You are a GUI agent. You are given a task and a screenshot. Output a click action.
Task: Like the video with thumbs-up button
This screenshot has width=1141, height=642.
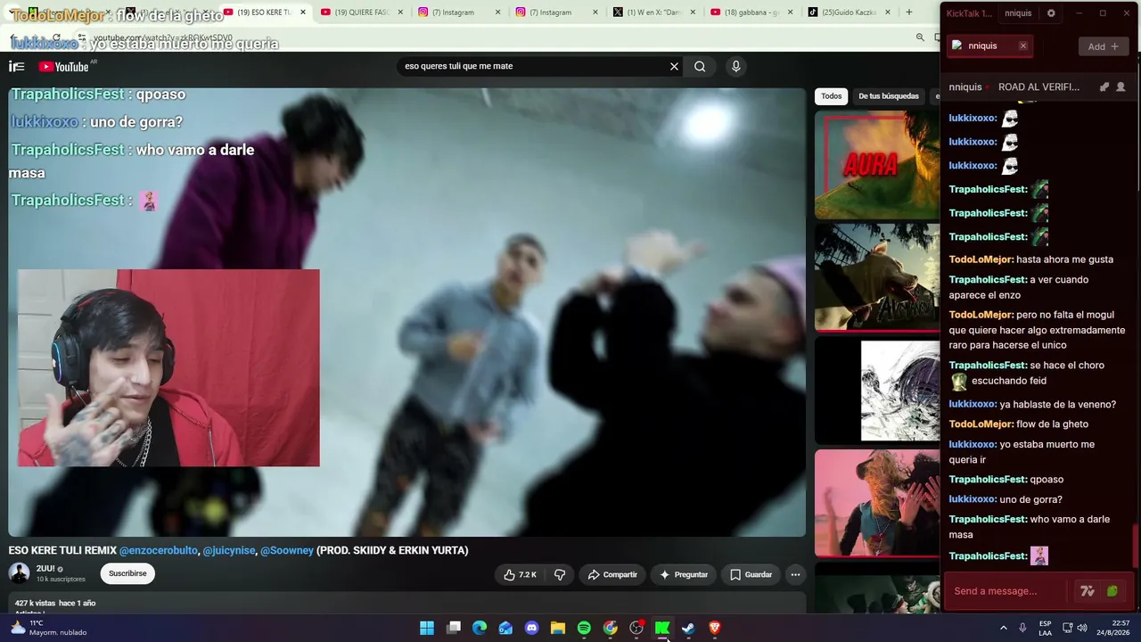click(520, 575)
